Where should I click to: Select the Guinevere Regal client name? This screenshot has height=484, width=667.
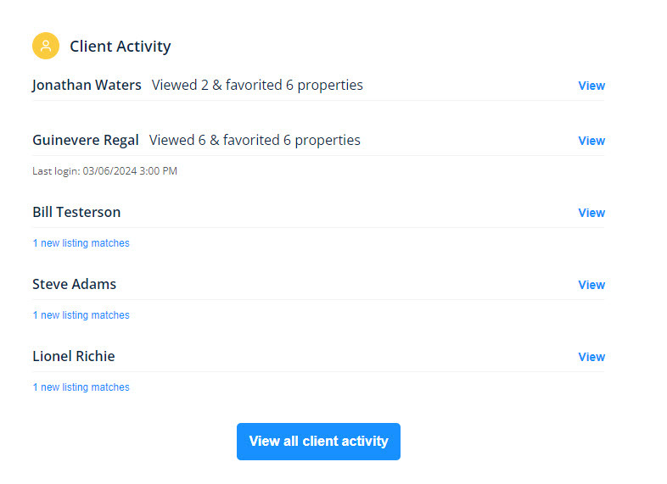point(86,140)
